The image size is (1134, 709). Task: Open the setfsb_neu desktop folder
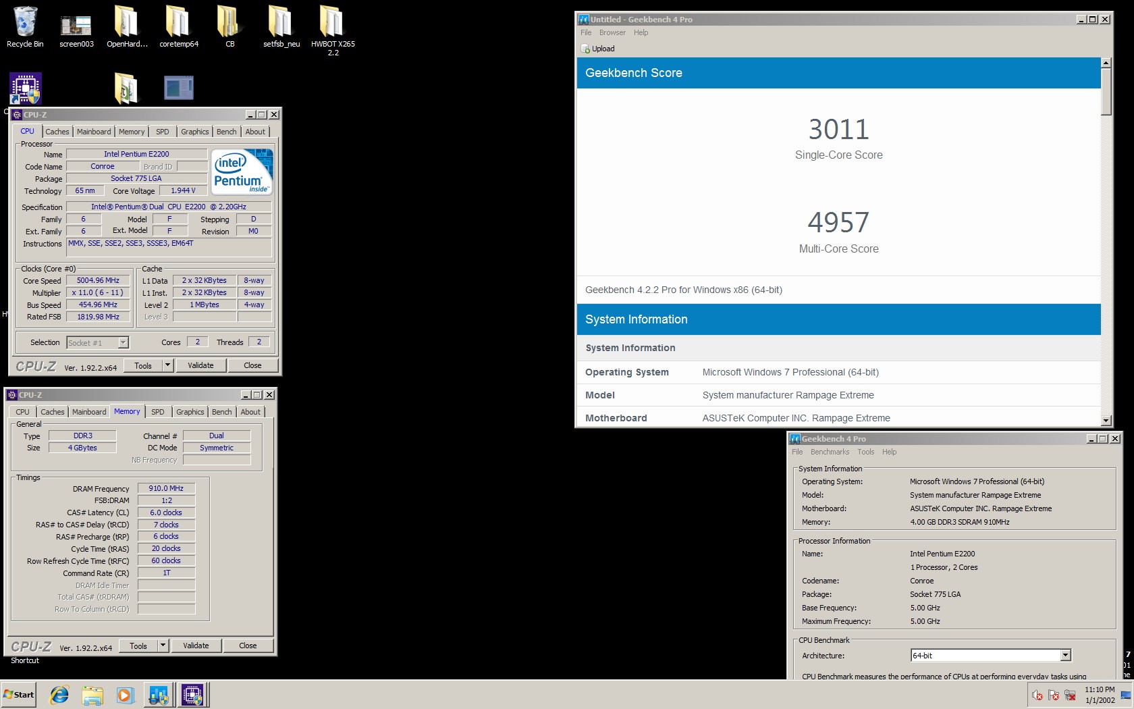[x=281, y=27]
